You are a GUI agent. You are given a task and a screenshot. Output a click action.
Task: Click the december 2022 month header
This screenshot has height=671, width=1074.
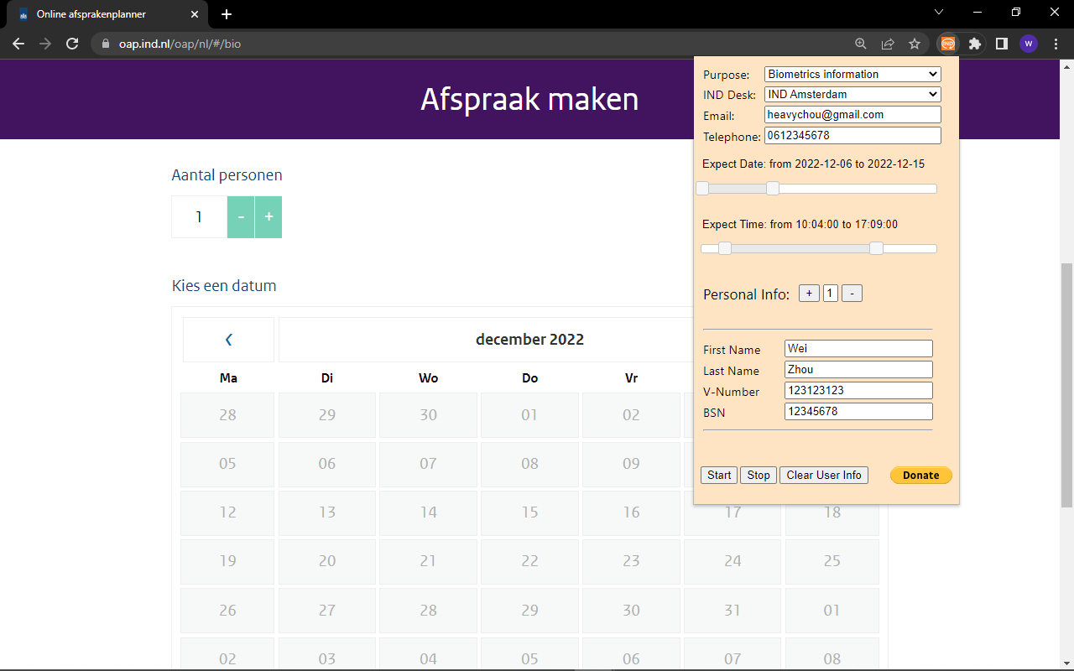529,340
